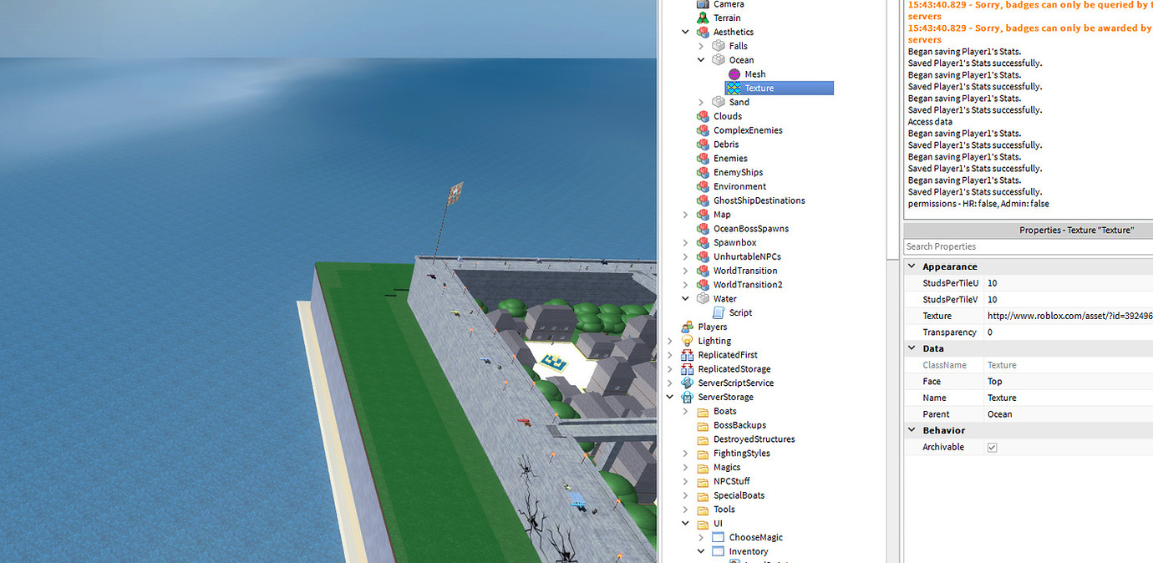Click the Ocean part icon
Viewport: 1153px width, 563px height.
pyautogui.click(x=719, y=60)
